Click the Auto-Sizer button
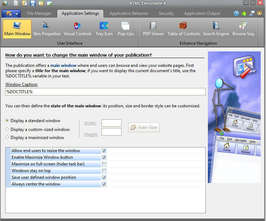 (144, 127)
